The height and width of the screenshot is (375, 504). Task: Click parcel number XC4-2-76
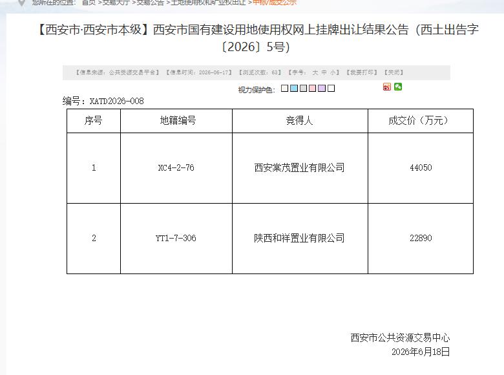pyautogui.click(x=176, y=167)
